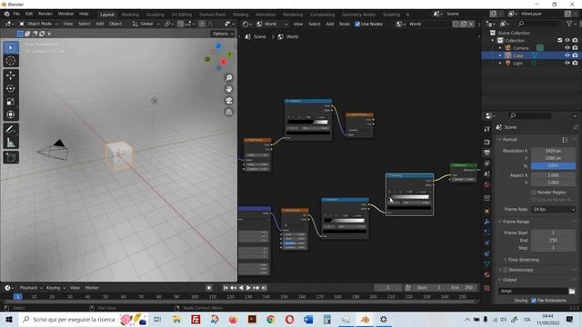Open the viewport Options dropdown
This screenshot has width=582, height=327.
[223, 34]
